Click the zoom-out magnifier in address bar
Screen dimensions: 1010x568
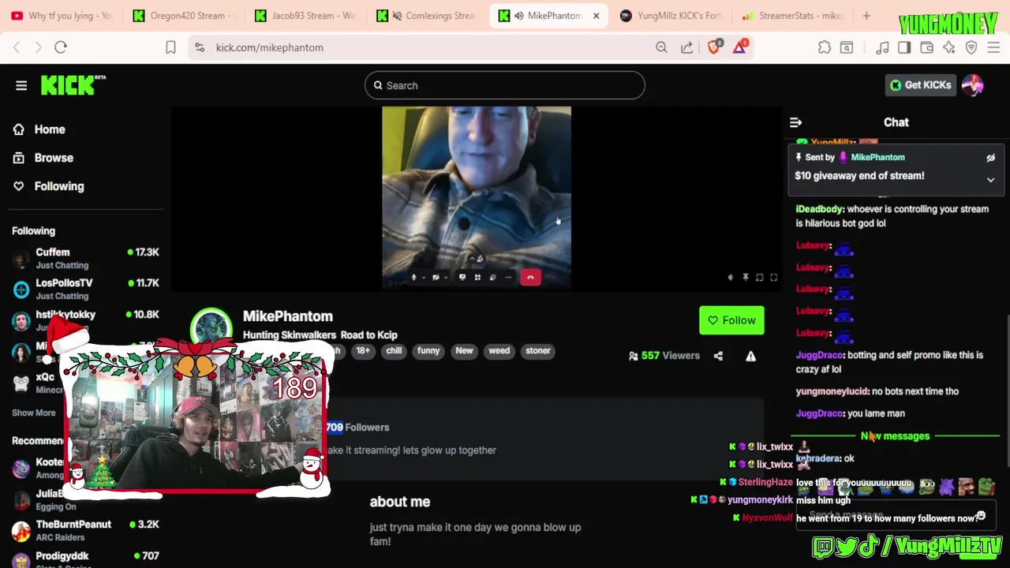661,47
